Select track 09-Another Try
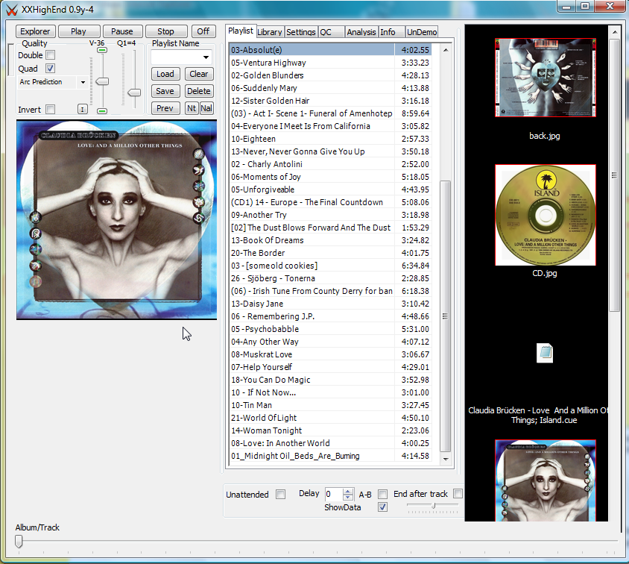The image size is (629, 564). [x=332, y=215]
